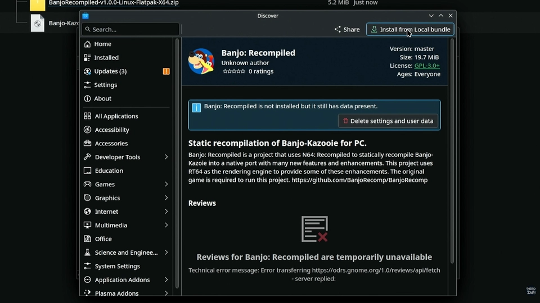540x303 pixels.
Task: Click the Banjo: Recompiled app icon
Action: pyautogui.click(x=201, y=61)
